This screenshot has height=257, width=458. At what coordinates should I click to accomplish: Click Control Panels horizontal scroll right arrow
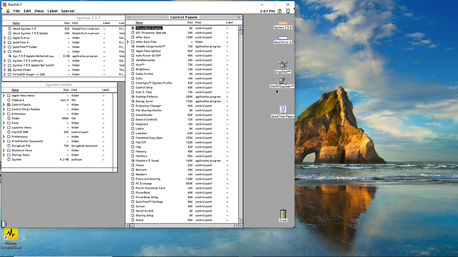click(236, 226)
